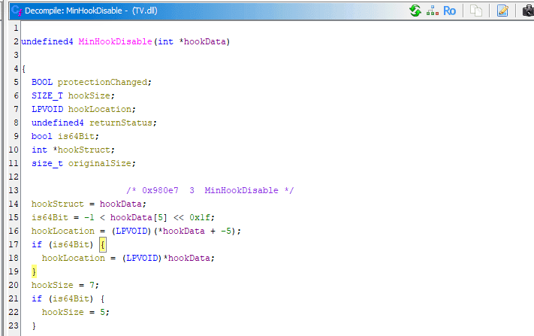Click the 0x1f constant on line 15
Viewport: 534px width, 336px height.
point(200,217)
